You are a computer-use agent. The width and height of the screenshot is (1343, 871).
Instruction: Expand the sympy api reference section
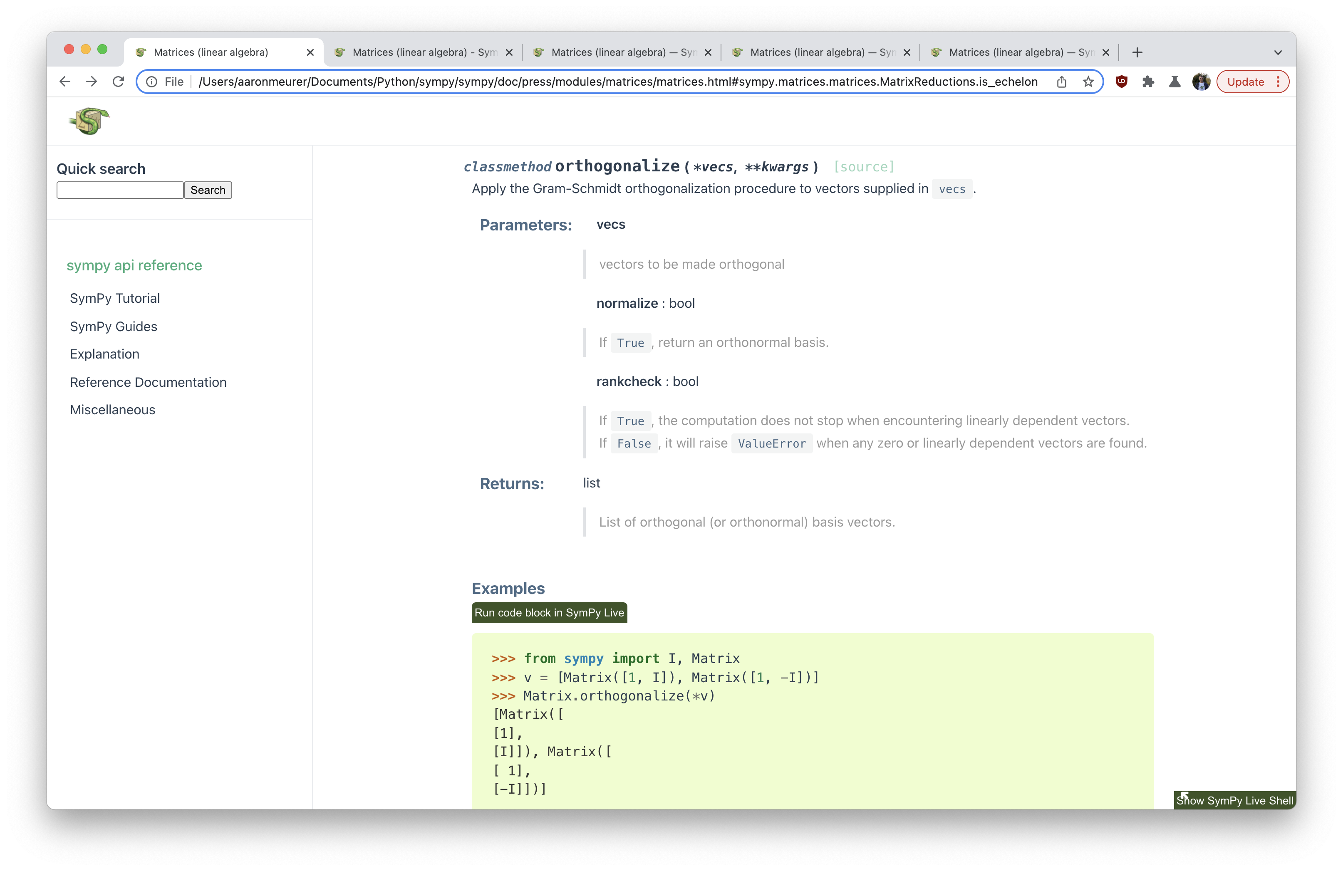tap(134, 265)
